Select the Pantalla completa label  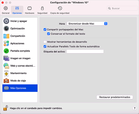[20, 51]
